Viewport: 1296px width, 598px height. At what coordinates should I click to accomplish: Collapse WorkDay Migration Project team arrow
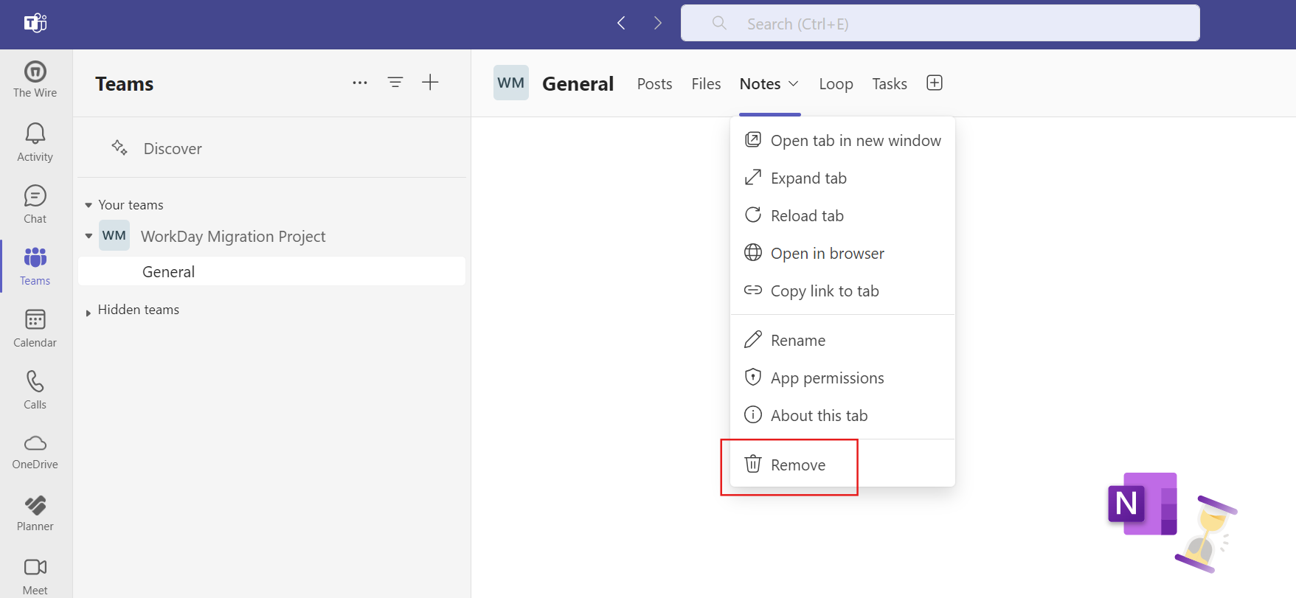click(x=89, y=236)
